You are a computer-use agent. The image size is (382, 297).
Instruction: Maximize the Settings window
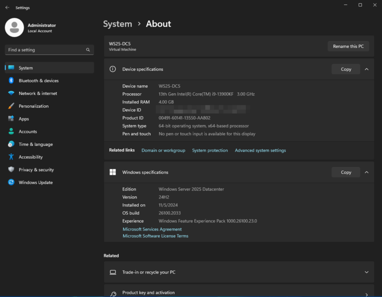[360, 5]
